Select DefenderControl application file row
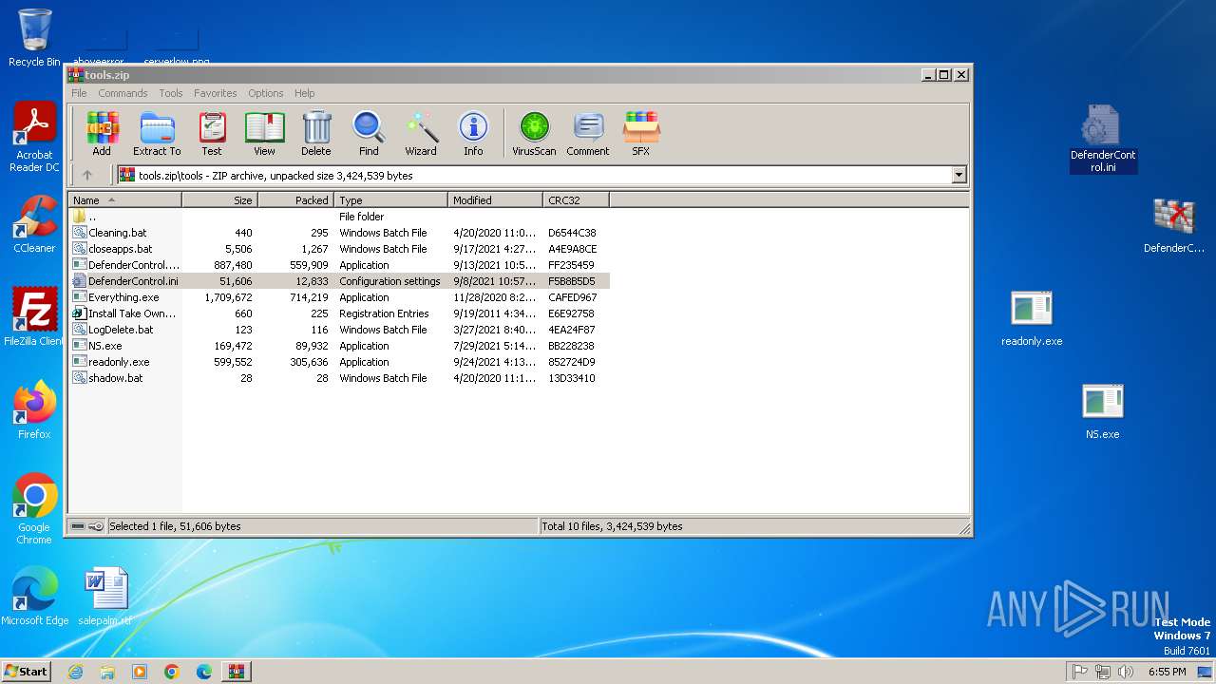The height and width of the screenshot is (684, 1216). click(x=339, y=265)
